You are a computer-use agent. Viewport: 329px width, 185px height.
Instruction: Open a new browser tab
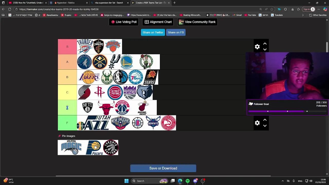click(x=175, y=3)
